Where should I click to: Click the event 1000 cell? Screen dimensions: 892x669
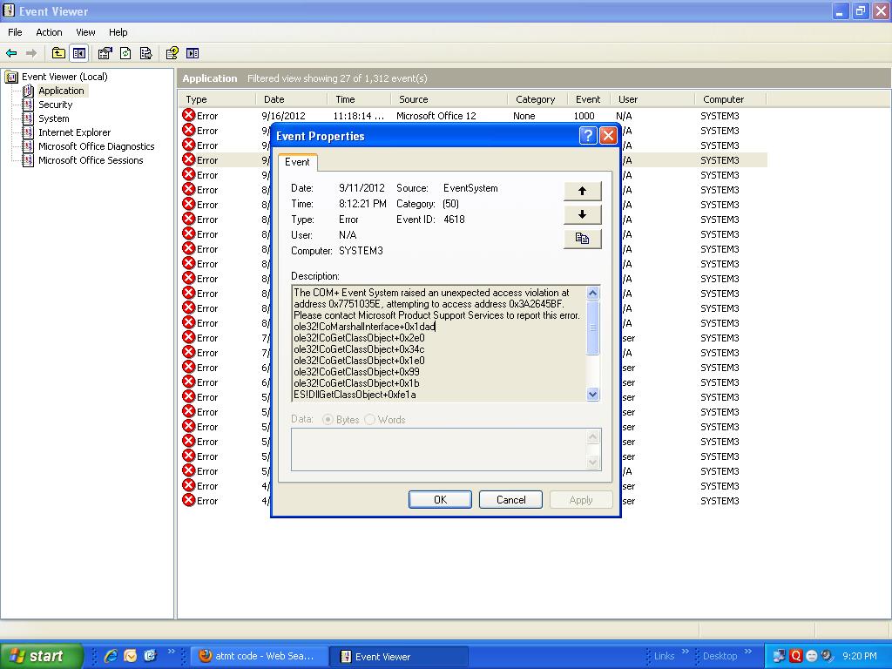(584, 116)
